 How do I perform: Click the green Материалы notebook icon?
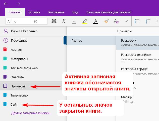click(5, 59)
